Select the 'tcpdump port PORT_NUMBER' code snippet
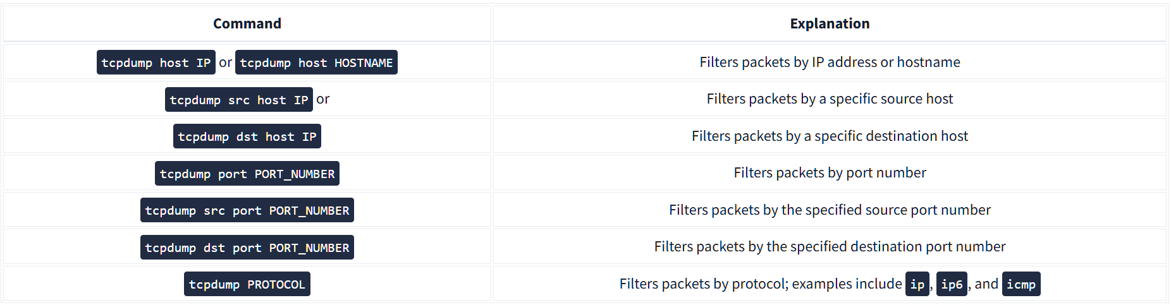The width and height of the screenshot is (1171, 305). tap(247, 174)
